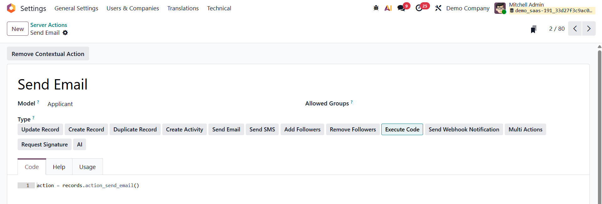
Task: Select the Update Record type option
Action: 40,130
